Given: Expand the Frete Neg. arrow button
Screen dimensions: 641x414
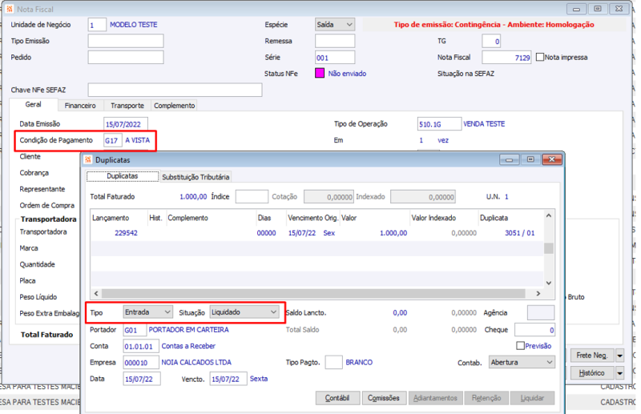Looking at the screenshot, I should coord(619,356).
